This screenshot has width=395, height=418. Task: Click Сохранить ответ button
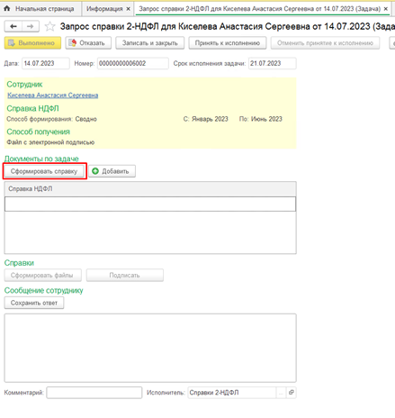coord(34,303)
